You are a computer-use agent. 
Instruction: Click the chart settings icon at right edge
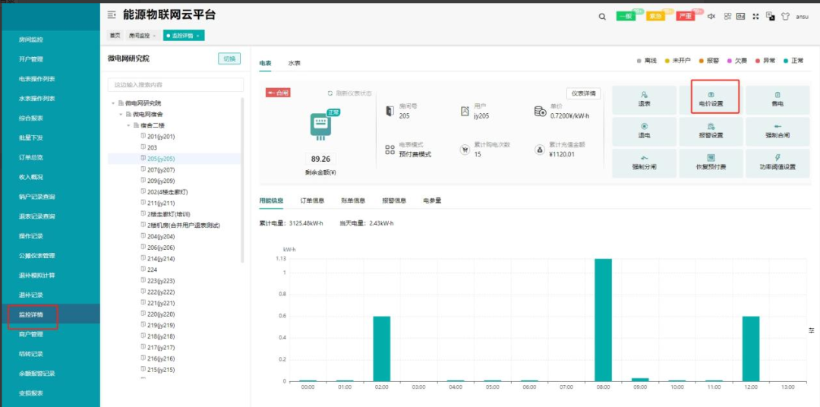point(812,330)
